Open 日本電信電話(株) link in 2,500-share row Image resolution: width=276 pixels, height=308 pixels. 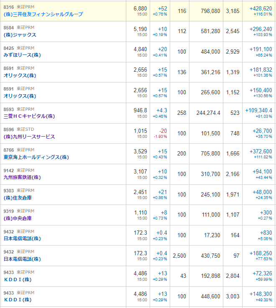point(22,259)
